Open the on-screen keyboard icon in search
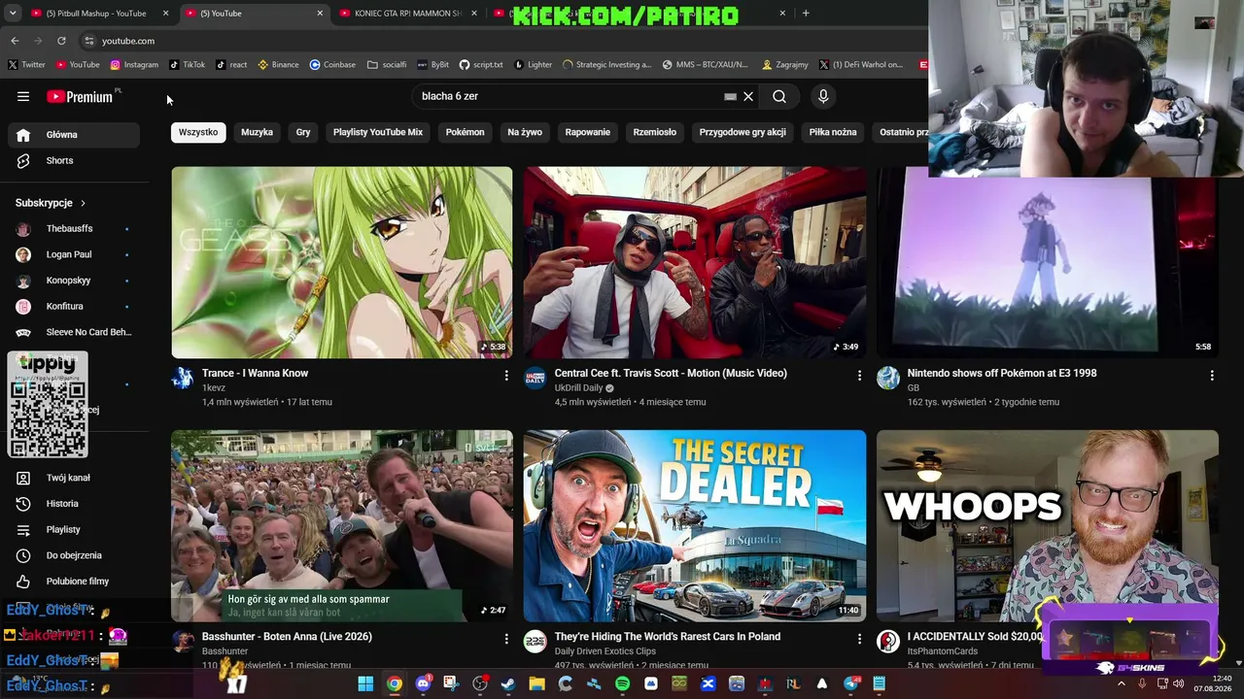Viewport: 1244px width, 699px height. pos(730,96)
